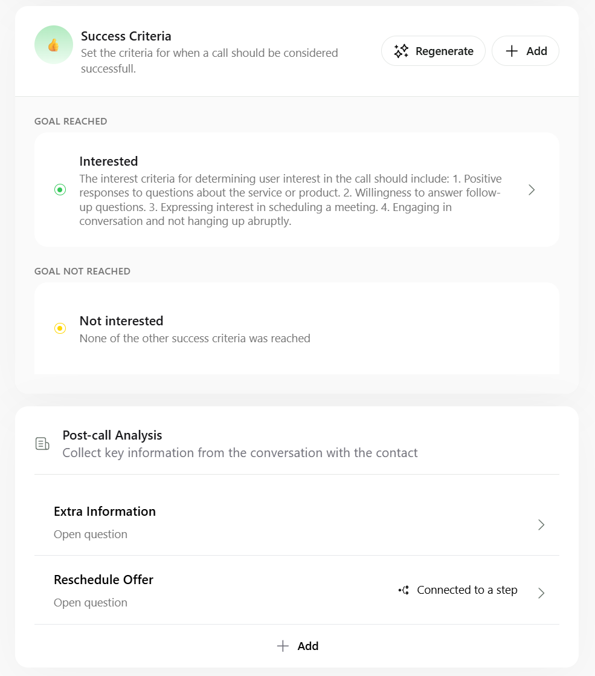The image size is (595, 676).
Task: Select the green radio for Interested criterion
Action: (x=60, y=189)
